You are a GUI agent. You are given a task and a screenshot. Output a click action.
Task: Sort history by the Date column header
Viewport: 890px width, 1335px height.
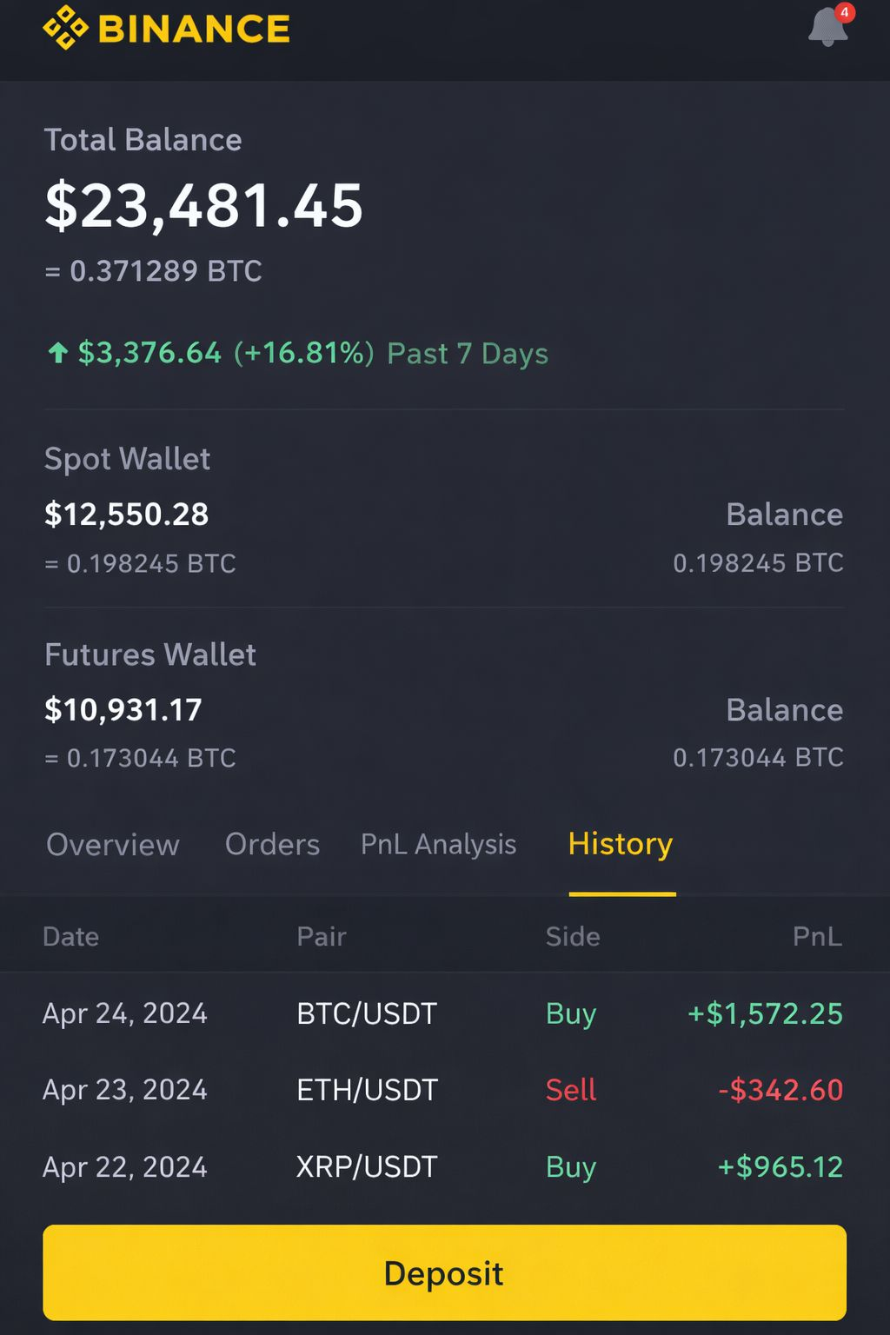pos(70,936)
